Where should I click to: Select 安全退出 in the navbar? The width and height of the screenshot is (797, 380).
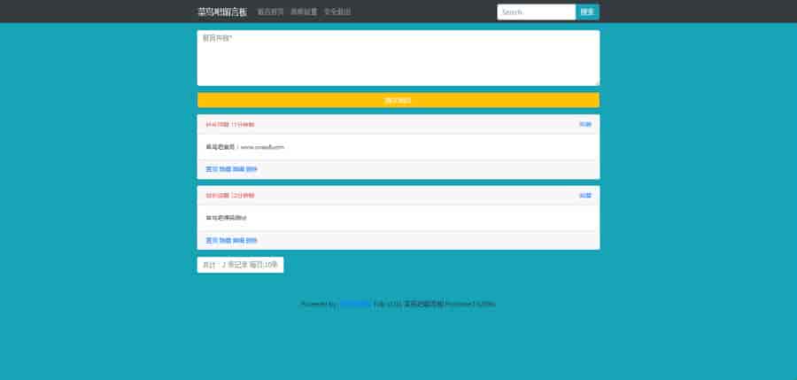pos(337,12)
